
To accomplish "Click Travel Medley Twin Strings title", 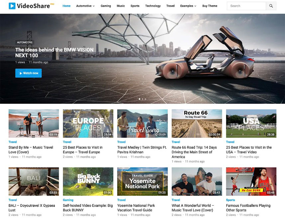I will click(x=142, y=150).
